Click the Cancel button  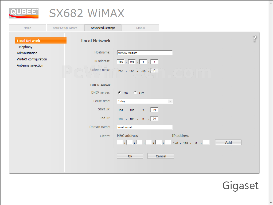[161, 156]
